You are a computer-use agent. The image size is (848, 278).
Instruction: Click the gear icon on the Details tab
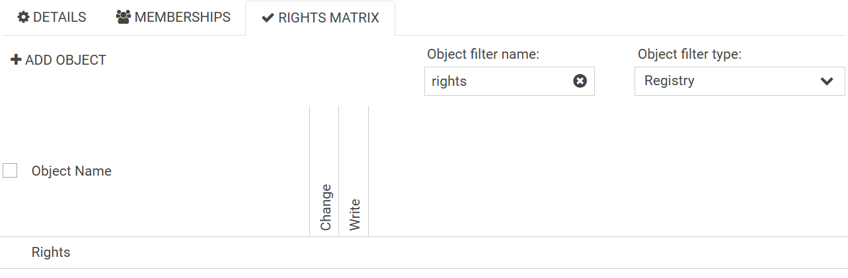[x=23, y=18]
